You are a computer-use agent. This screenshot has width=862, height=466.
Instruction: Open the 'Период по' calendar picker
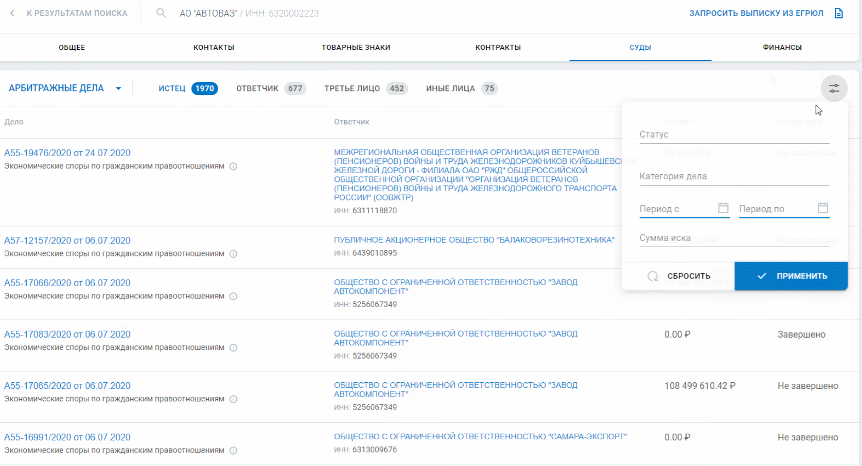click(822, 208)
